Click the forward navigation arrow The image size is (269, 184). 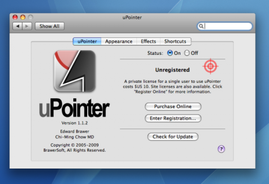click(x=27, y=26)
